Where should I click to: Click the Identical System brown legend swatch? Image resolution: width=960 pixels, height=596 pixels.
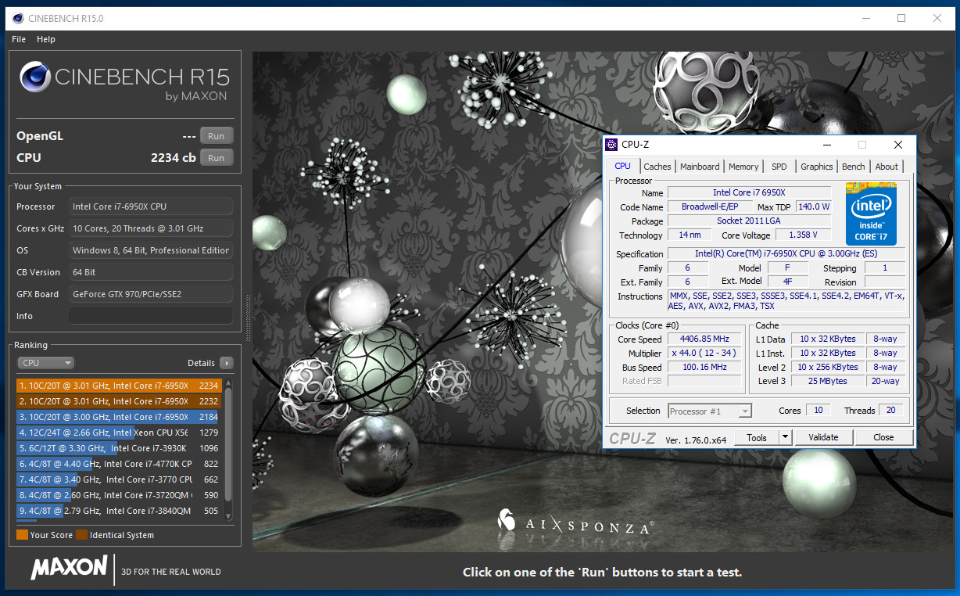pos(82,535)
